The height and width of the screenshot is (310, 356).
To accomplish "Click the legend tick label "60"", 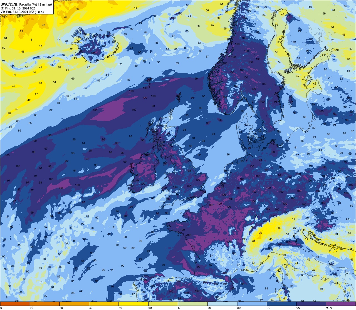I will point(180,308).
